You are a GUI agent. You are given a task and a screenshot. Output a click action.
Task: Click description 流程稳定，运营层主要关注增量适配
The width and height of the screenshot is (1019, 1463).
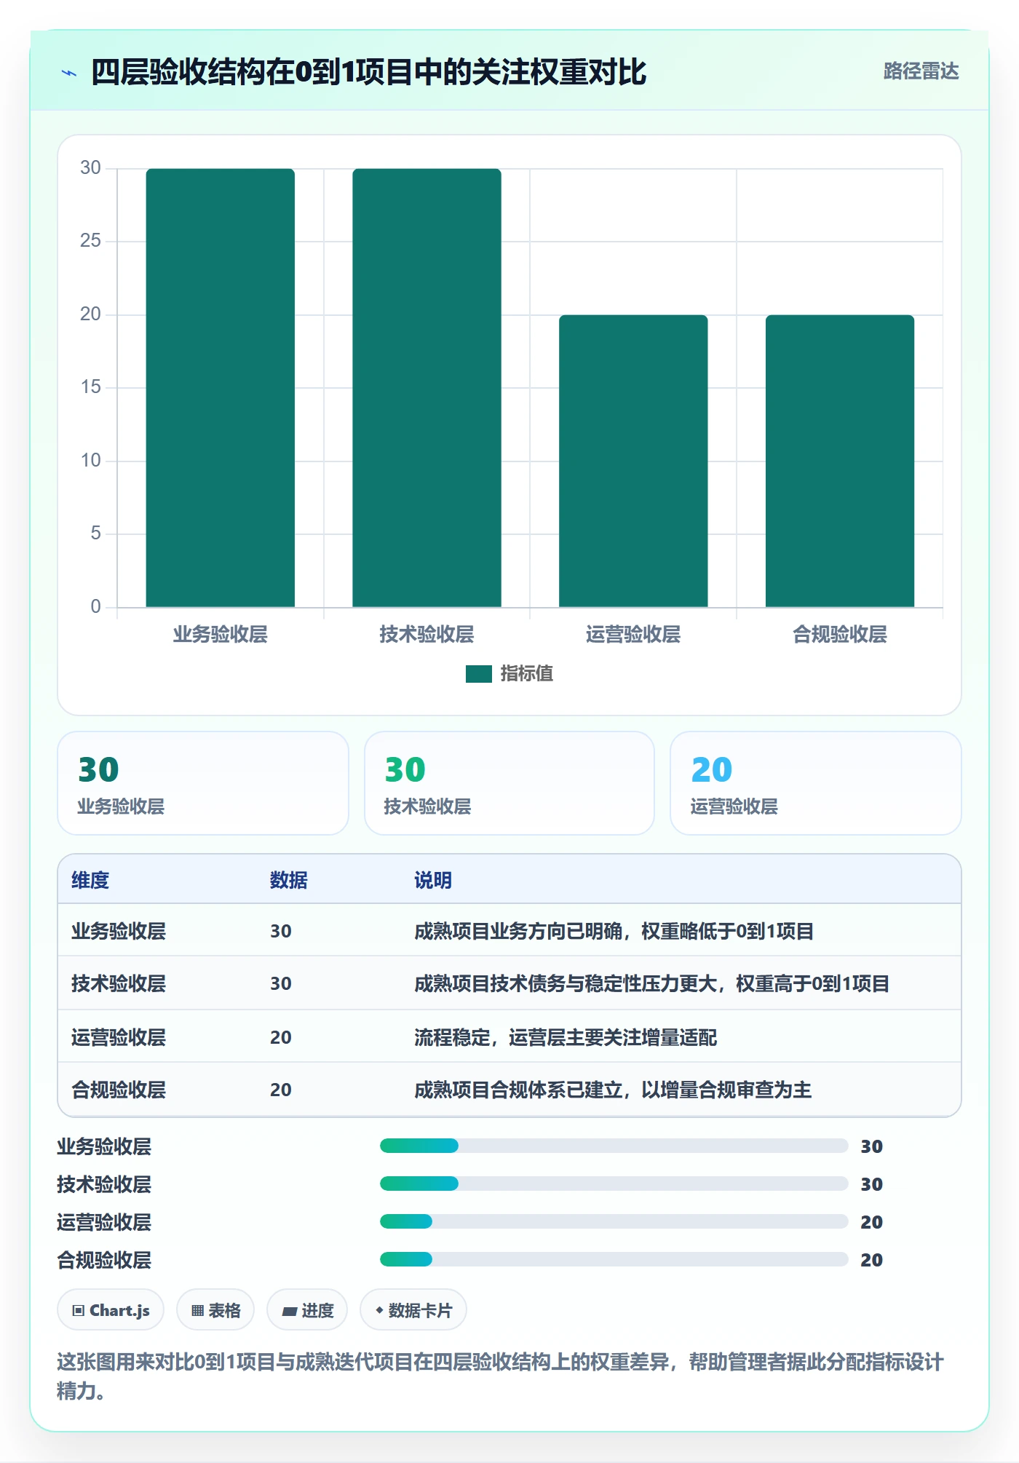(566, 1037)
